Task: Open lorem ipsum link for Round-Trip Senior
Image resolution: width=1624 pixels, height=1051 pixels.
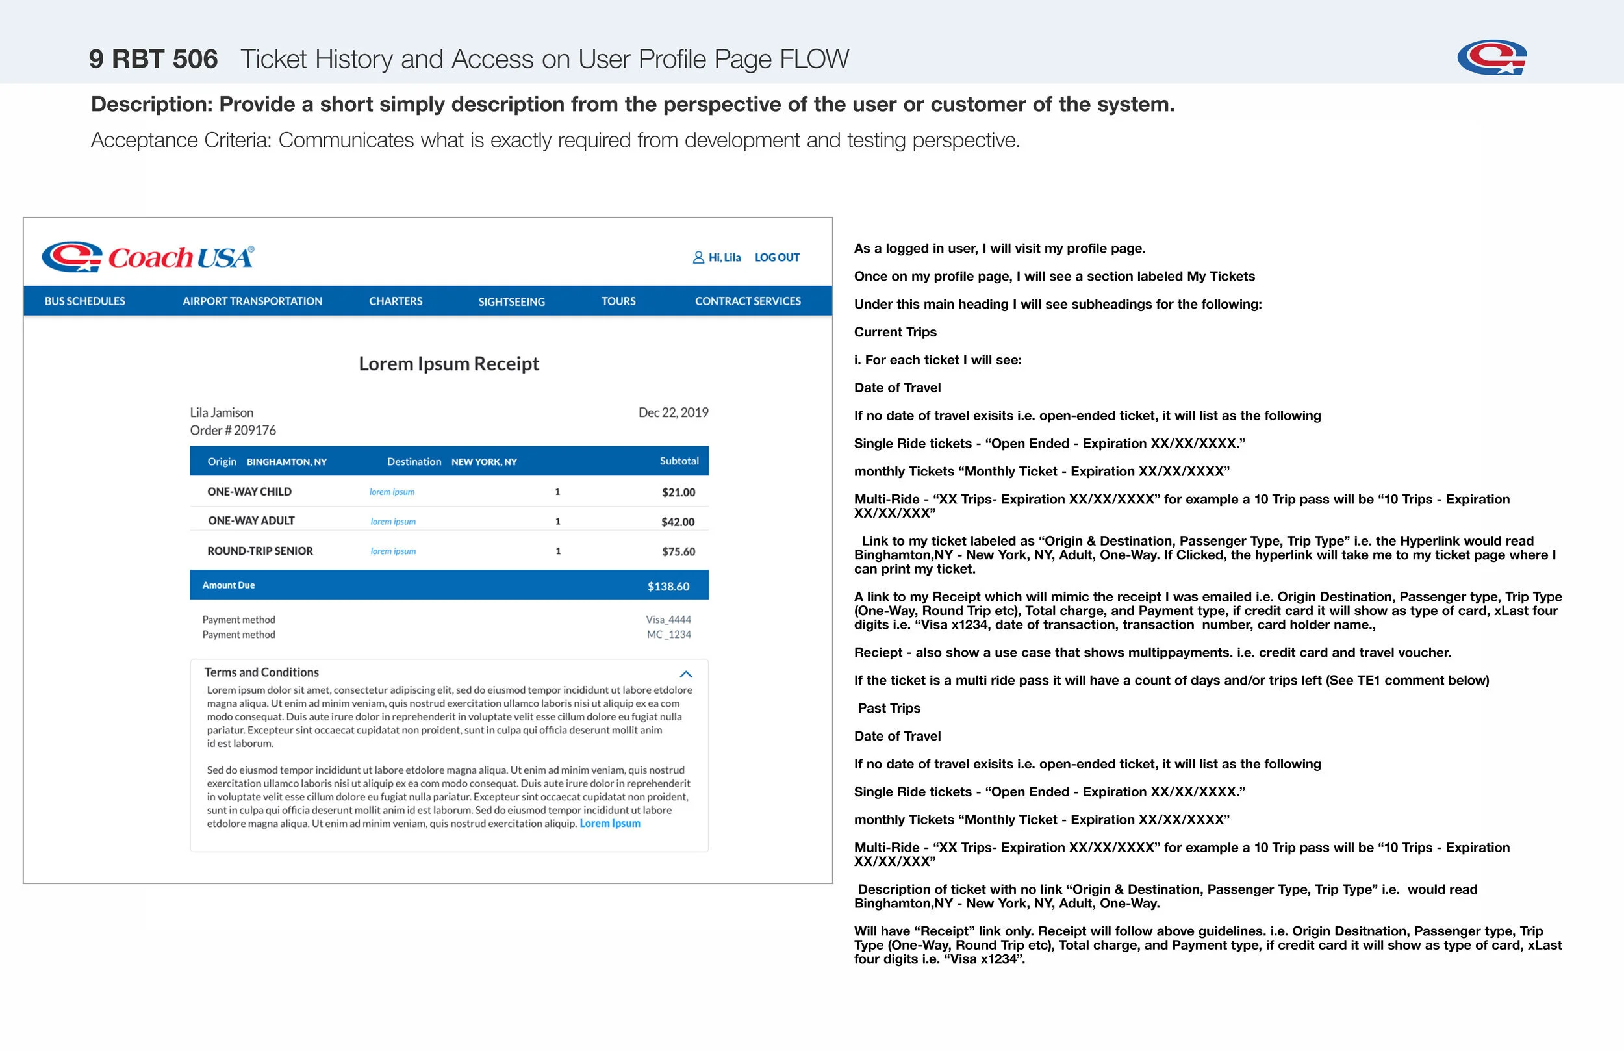Action: (x=393, y=551)
